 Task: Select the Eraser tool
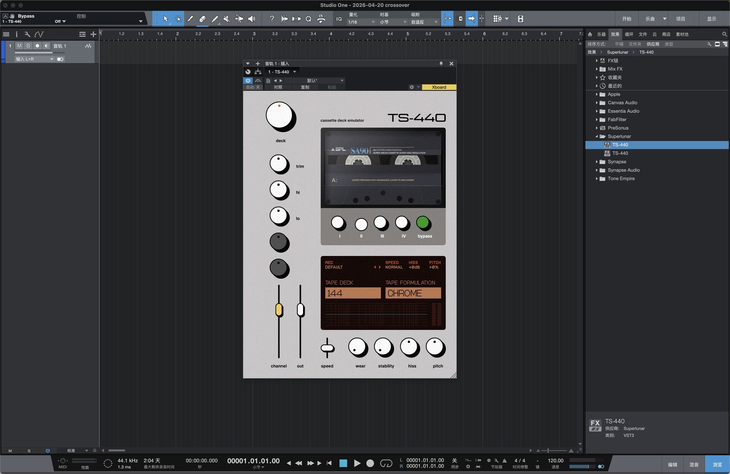[x=202, y=19]
